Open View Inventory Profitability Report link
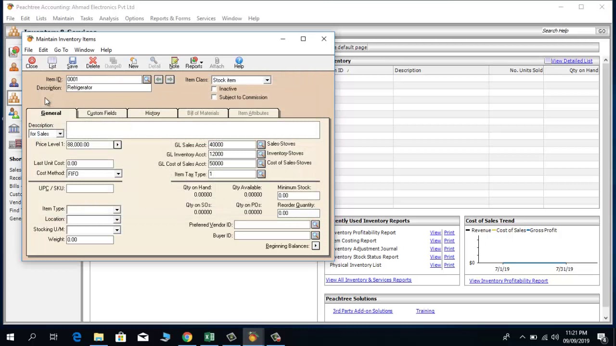The image size is (616, 346). (x=508, y=281)
